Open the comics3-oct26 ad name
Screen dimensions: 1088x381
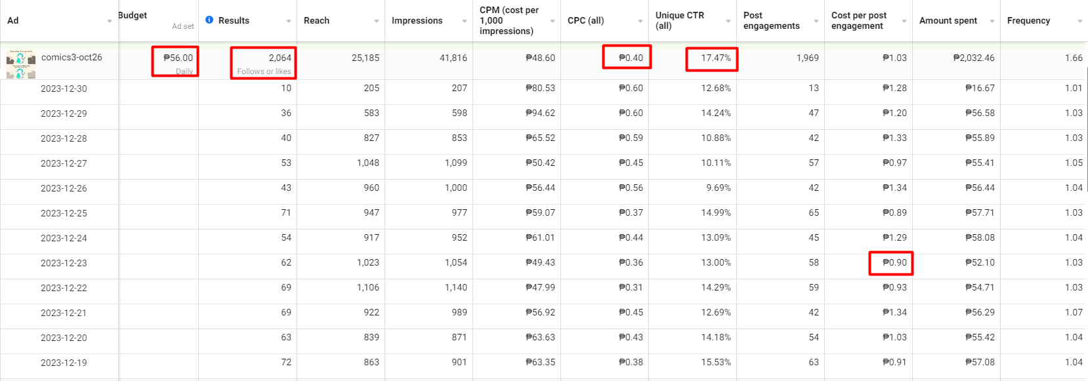[x=72, y=57]
